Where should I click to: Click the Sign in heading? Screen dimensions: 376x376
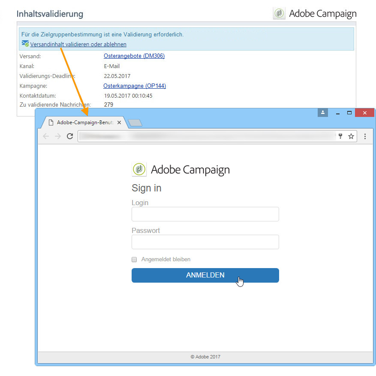tap(147, 188)
